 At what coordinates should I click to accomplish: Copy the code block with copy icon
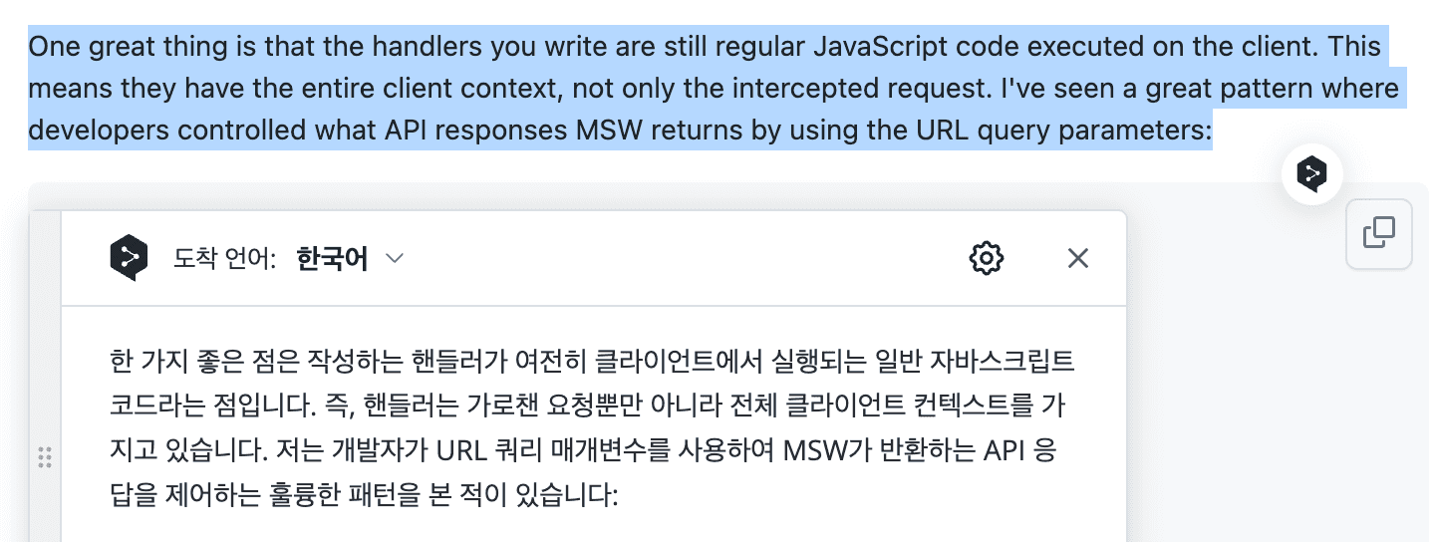(x=1378, y=234)
